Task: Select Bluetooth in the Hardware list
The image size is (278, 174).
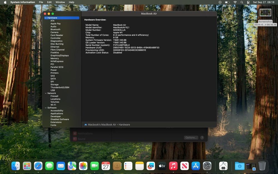Action: [x=55, y=30]
